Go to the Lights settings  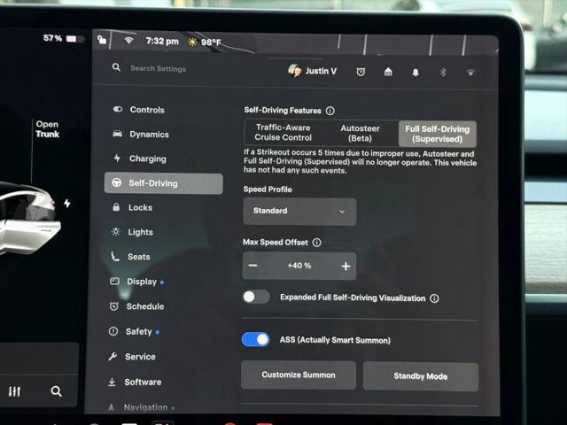[x=132, y=232]
